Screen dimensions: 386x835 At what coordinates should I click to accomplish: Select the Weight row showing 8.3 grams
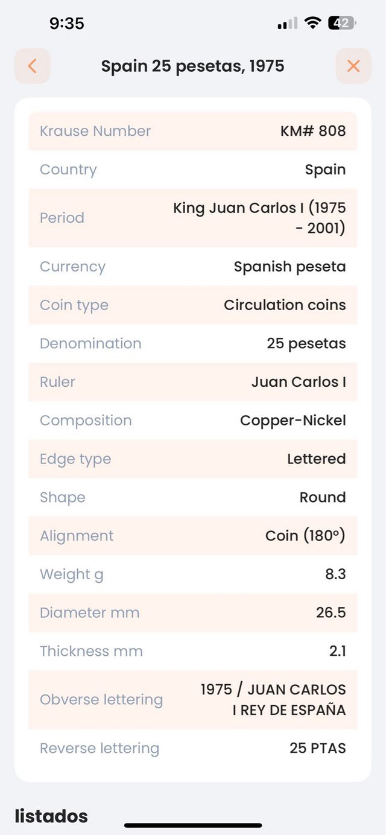pos(193,574)
